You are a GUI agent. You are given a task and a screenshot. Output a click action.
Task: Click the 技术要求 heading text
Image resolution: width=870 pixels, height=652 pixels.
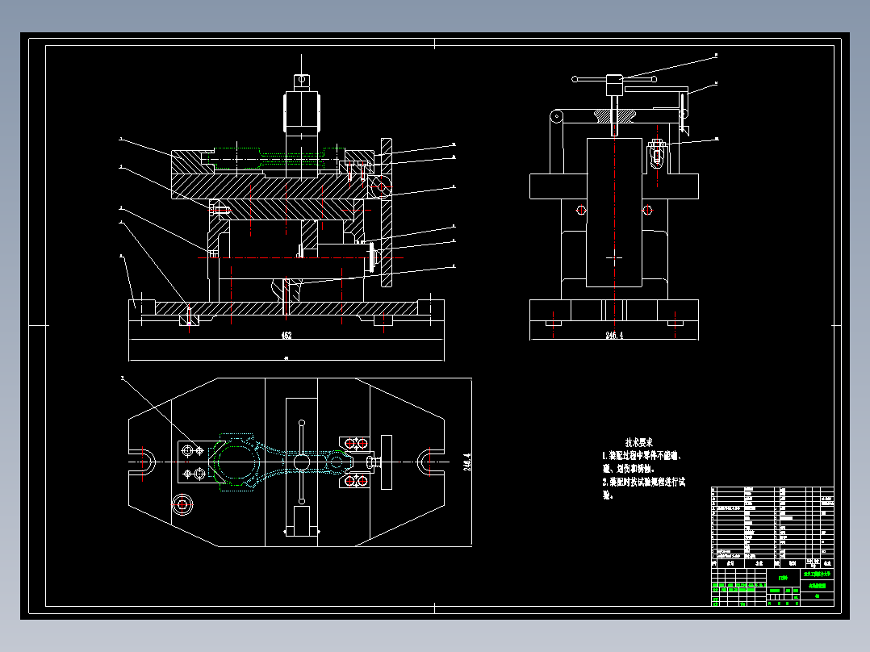pos(638,442)
